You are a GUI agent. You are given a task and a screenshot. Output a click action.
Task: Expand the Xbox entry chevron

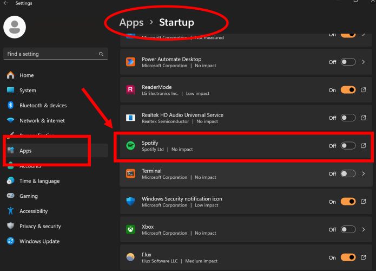(364, 230)
